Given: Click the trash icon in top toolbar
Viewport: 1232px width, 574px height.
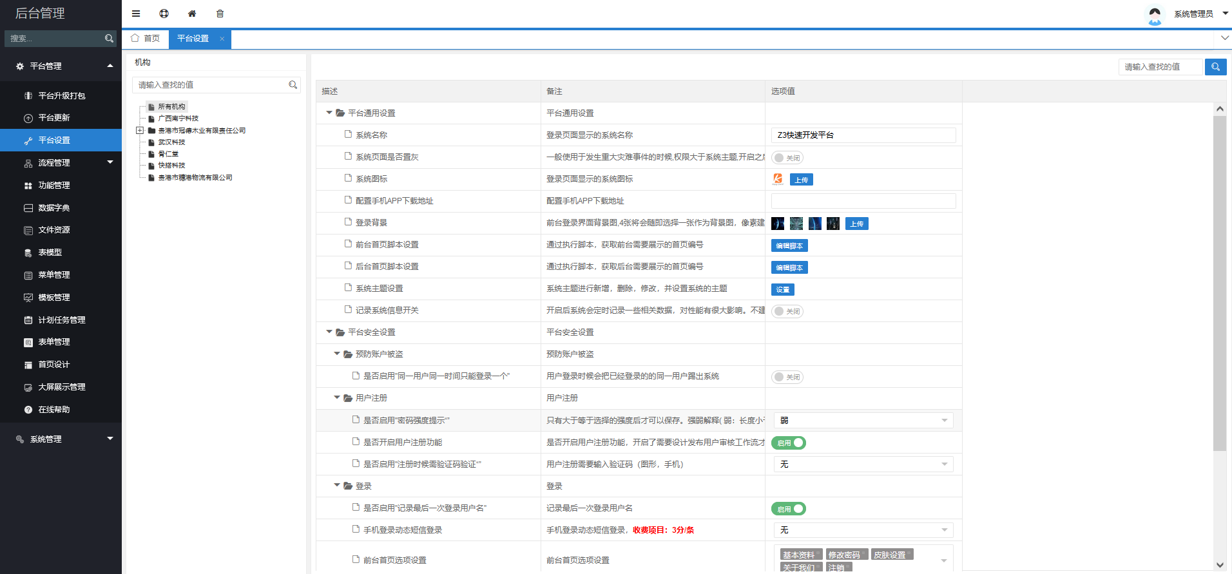Looking at the screenshot, I should pos(220,14).
